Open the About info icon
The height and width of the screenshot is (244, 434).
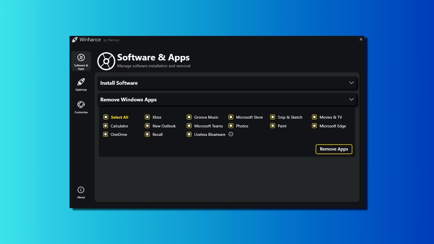[81, 190]
